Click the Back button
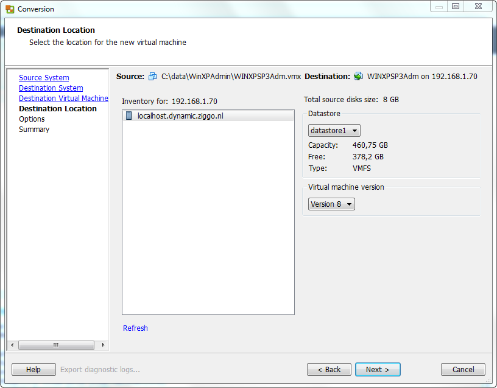This screenshot has height=388, width=497. pos(329,370)
